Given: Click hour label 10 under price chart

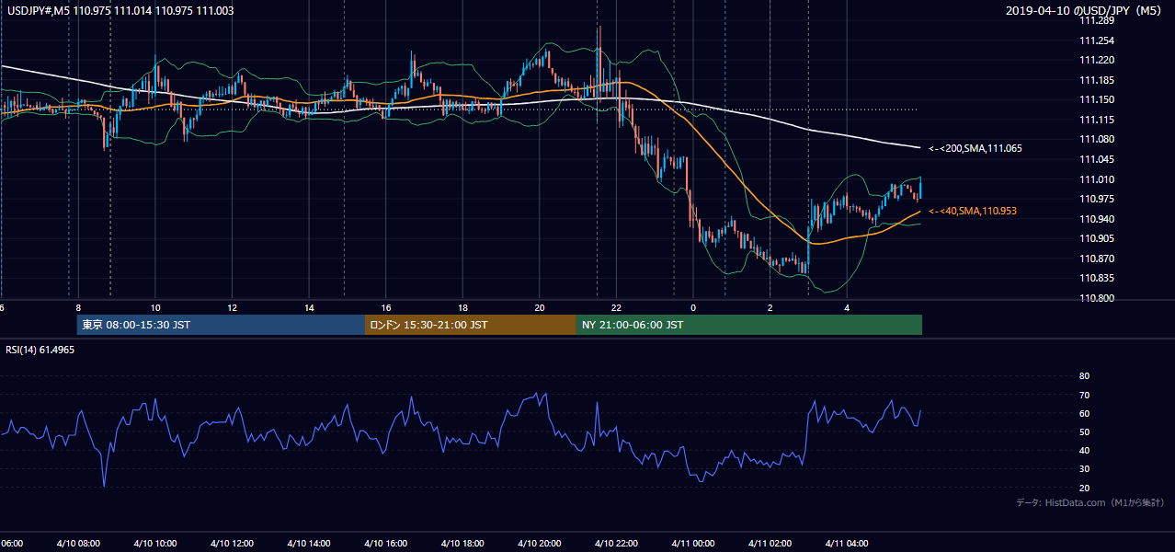Looking at the screenshot, I should coord(155,307).
